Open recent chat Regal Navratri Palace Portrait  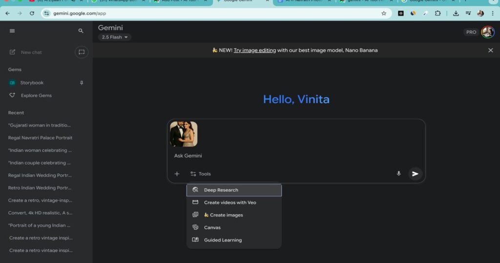point(40,137)
